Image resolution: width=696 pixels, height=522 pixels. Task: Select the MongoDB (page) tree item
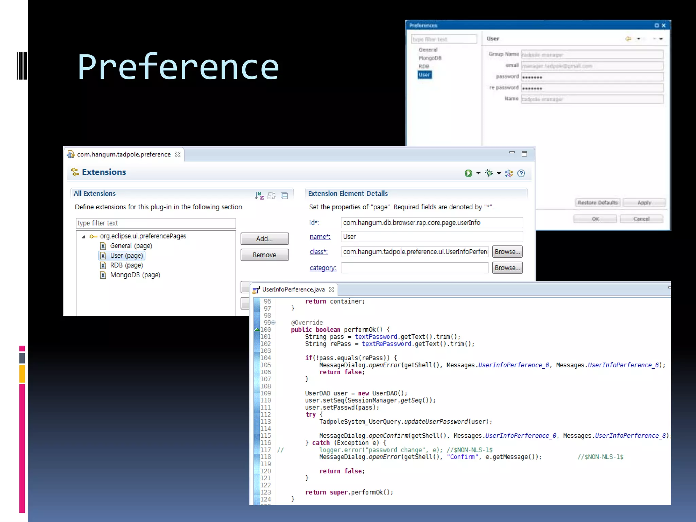(x=135, y=275)
